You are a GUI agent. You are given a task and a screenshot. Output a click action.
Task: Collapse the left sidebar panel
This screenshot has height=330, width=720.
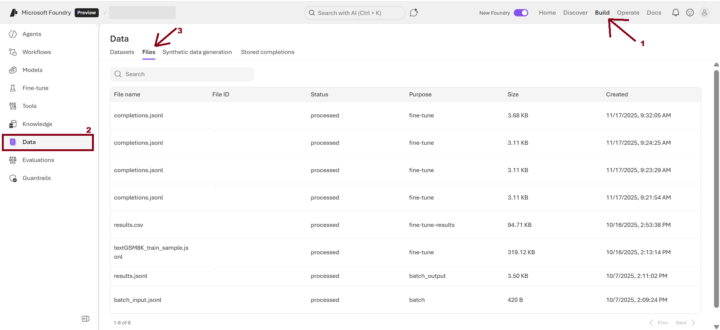86,319
